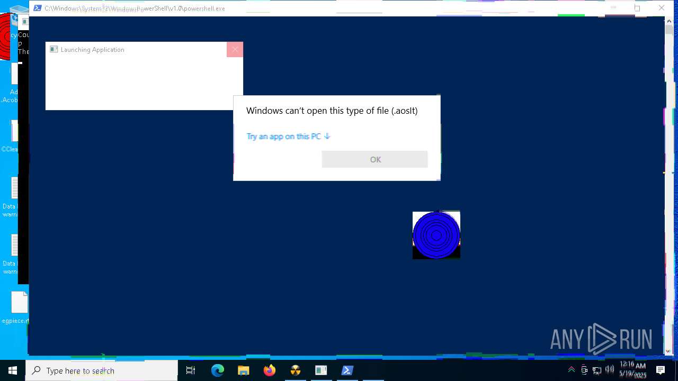The image size is (678, 381).
Task: Click the 'Try an app on this PC' link
Action: tap(288, 136)
